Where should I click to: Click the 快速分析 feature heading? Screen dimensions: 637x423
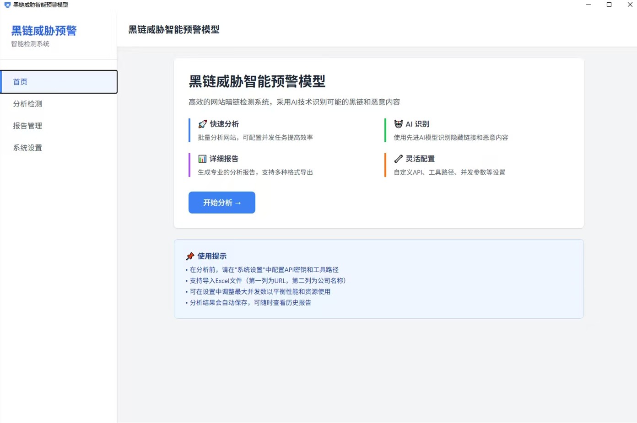[224, 124]
